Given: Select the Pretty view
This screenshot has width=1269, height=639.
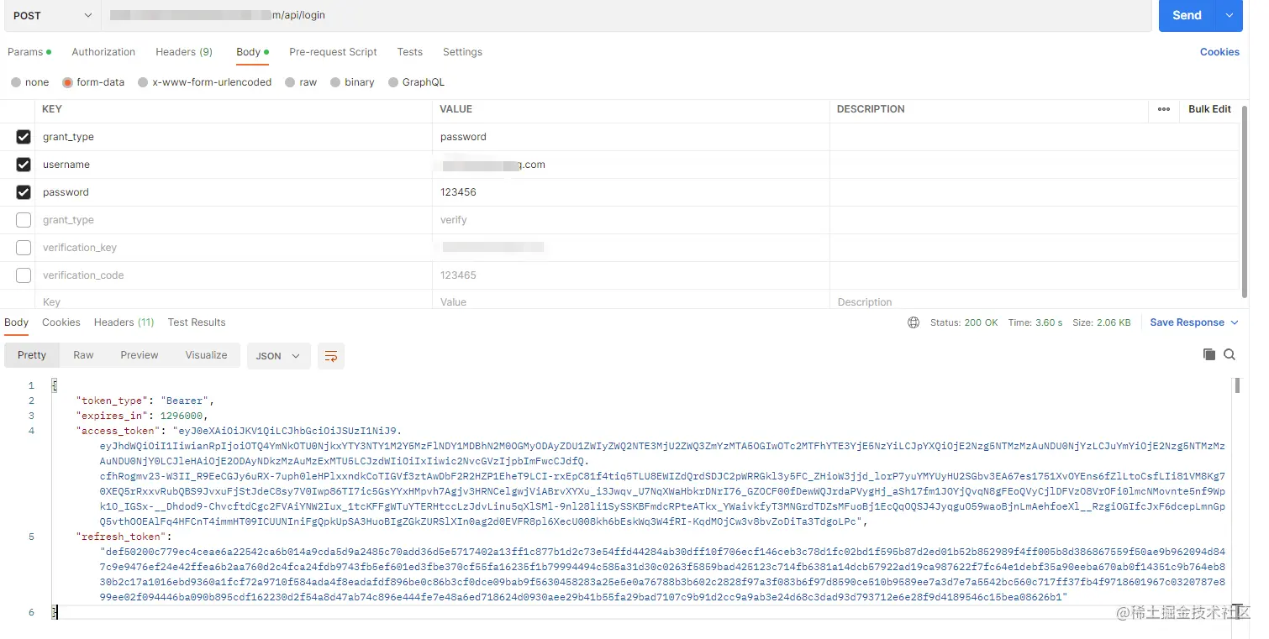Looking at the screenshot, I should [32, 355].
